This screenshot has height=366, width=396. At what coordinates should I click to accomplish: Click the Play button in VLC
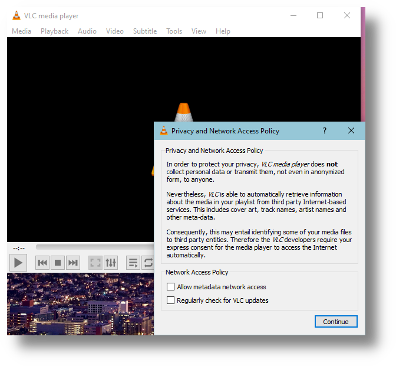(18, 263)
